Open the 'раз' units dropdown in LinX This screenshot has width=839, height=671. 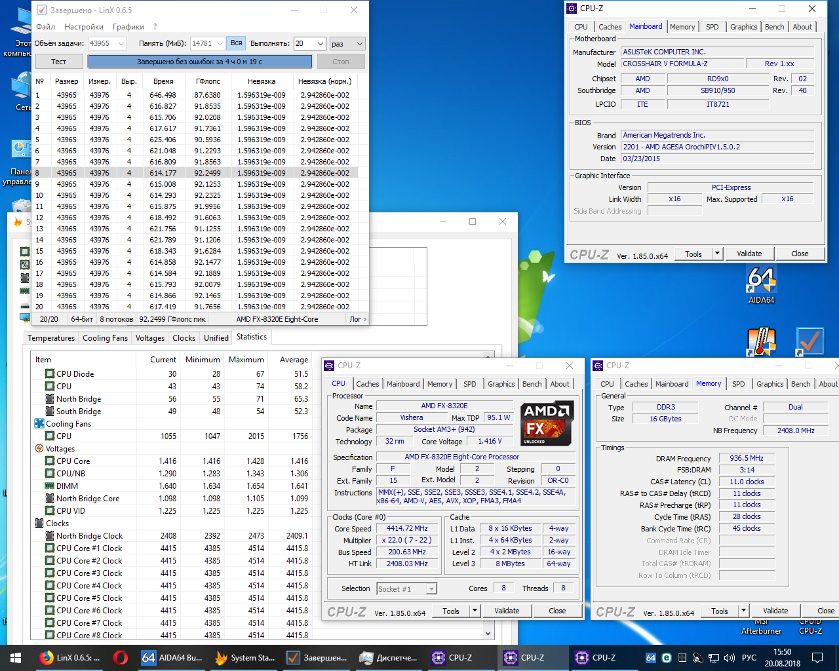tap(359, 43)
